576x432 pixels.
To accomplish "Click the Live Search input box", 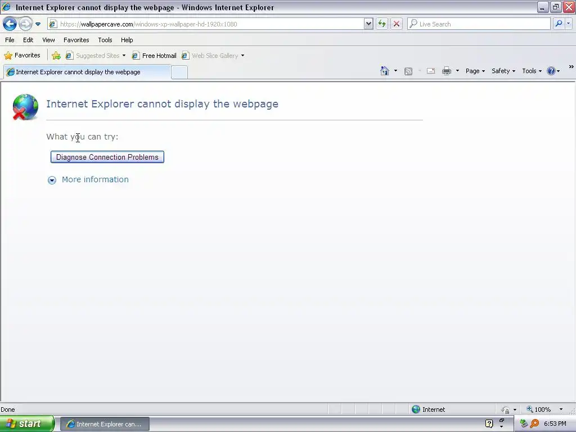I will click(x=479, y=24).
